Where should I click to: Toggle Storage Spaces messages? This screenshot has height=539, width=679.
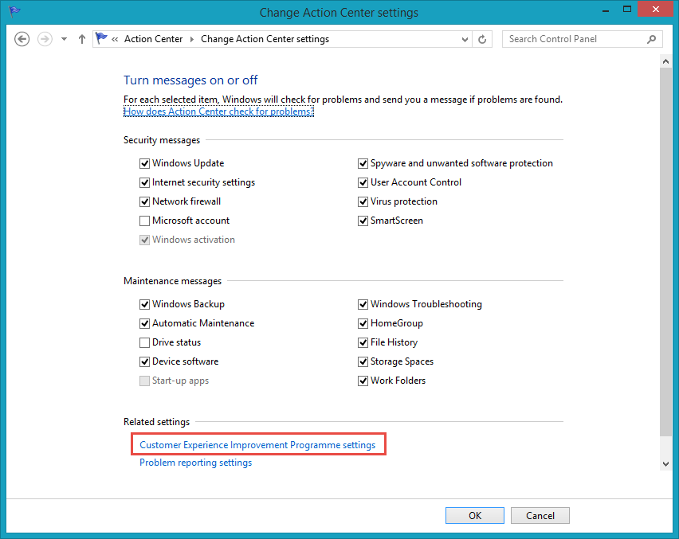(363, 361)
